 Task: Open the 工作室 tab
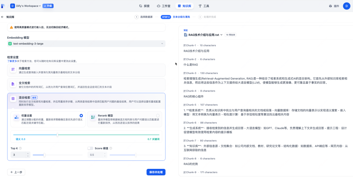point(163,6)
